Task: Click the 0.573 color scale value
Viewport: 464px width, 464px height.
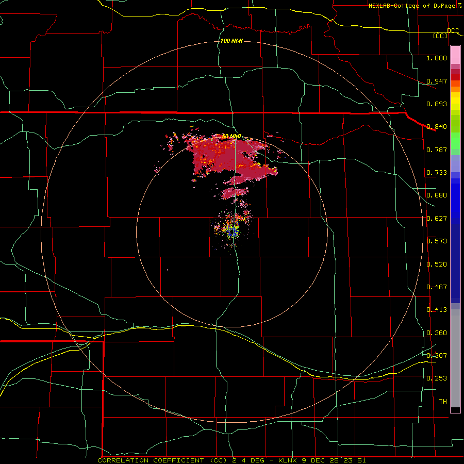Action: [x=437, y=241]
